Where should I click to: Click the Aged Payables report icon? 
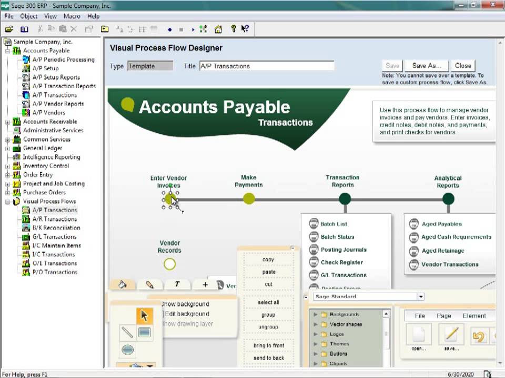pos(413,224)
